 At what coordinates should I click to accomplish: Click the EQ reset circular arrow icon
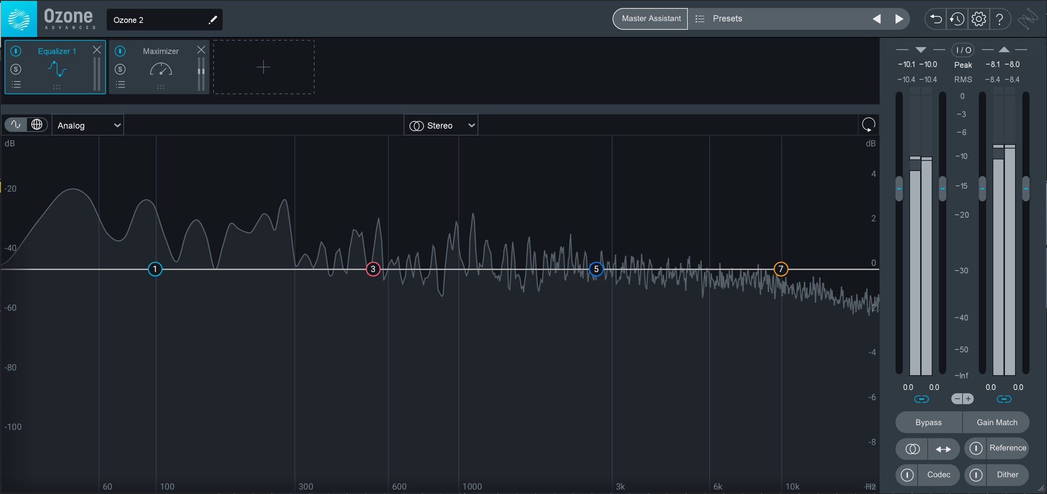point(869,125)
